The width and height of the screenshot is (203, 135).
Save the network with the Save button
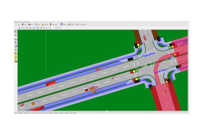pos(31,24)
